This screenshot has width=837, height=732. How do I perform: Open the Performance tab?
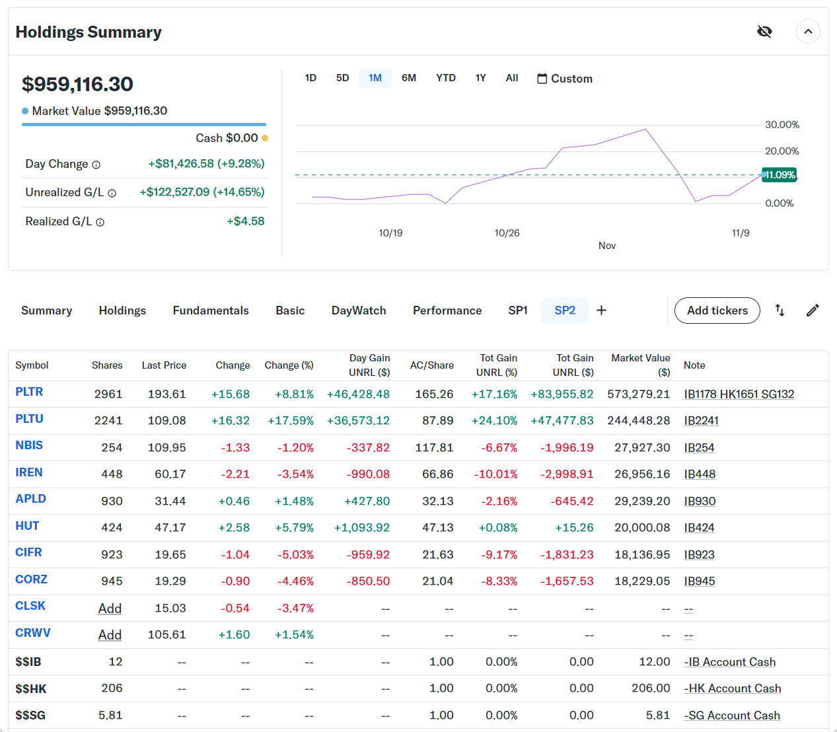coord(447,311)
